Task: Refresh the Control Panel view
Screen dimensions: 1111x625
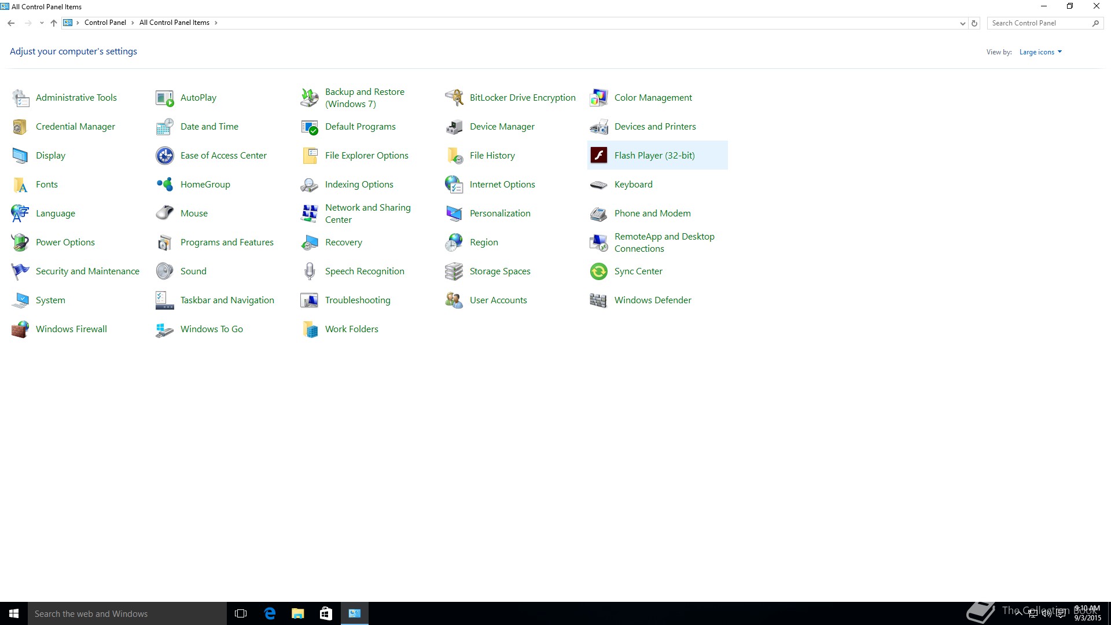Action: coord(974,23)
